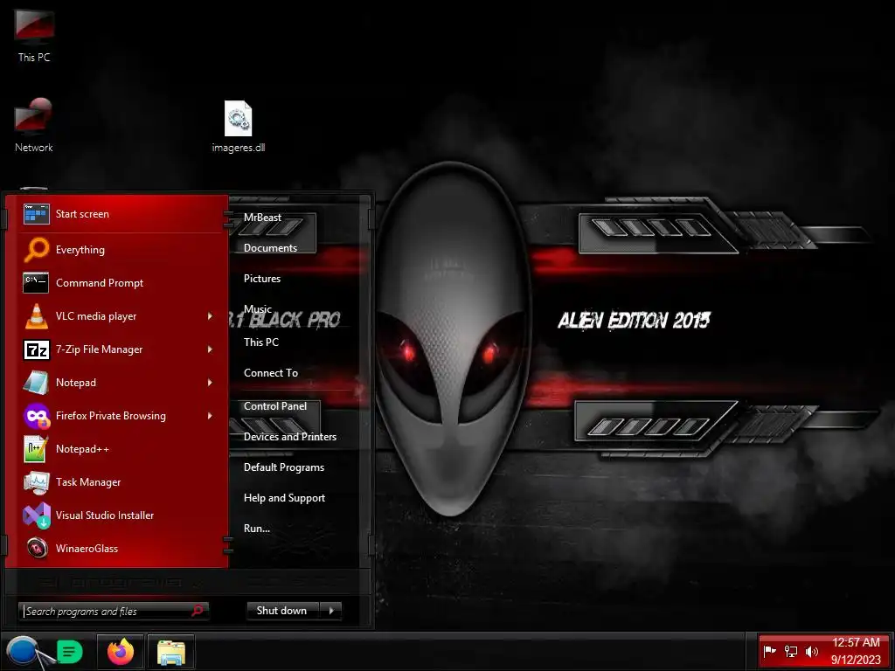
Task: Expand Firefox Private Browsing jump list arrow
Action: pos(210,416)
